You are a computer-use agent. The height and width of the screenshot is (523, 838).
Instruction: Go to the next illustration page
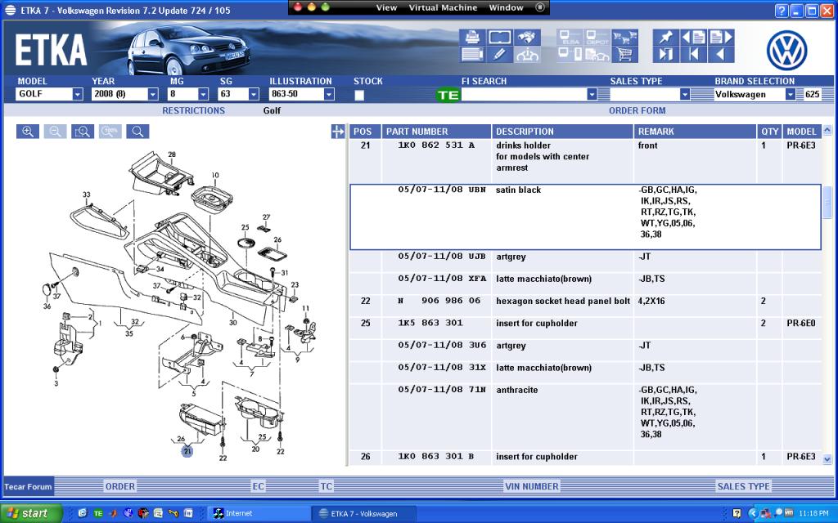click(722, 38)
